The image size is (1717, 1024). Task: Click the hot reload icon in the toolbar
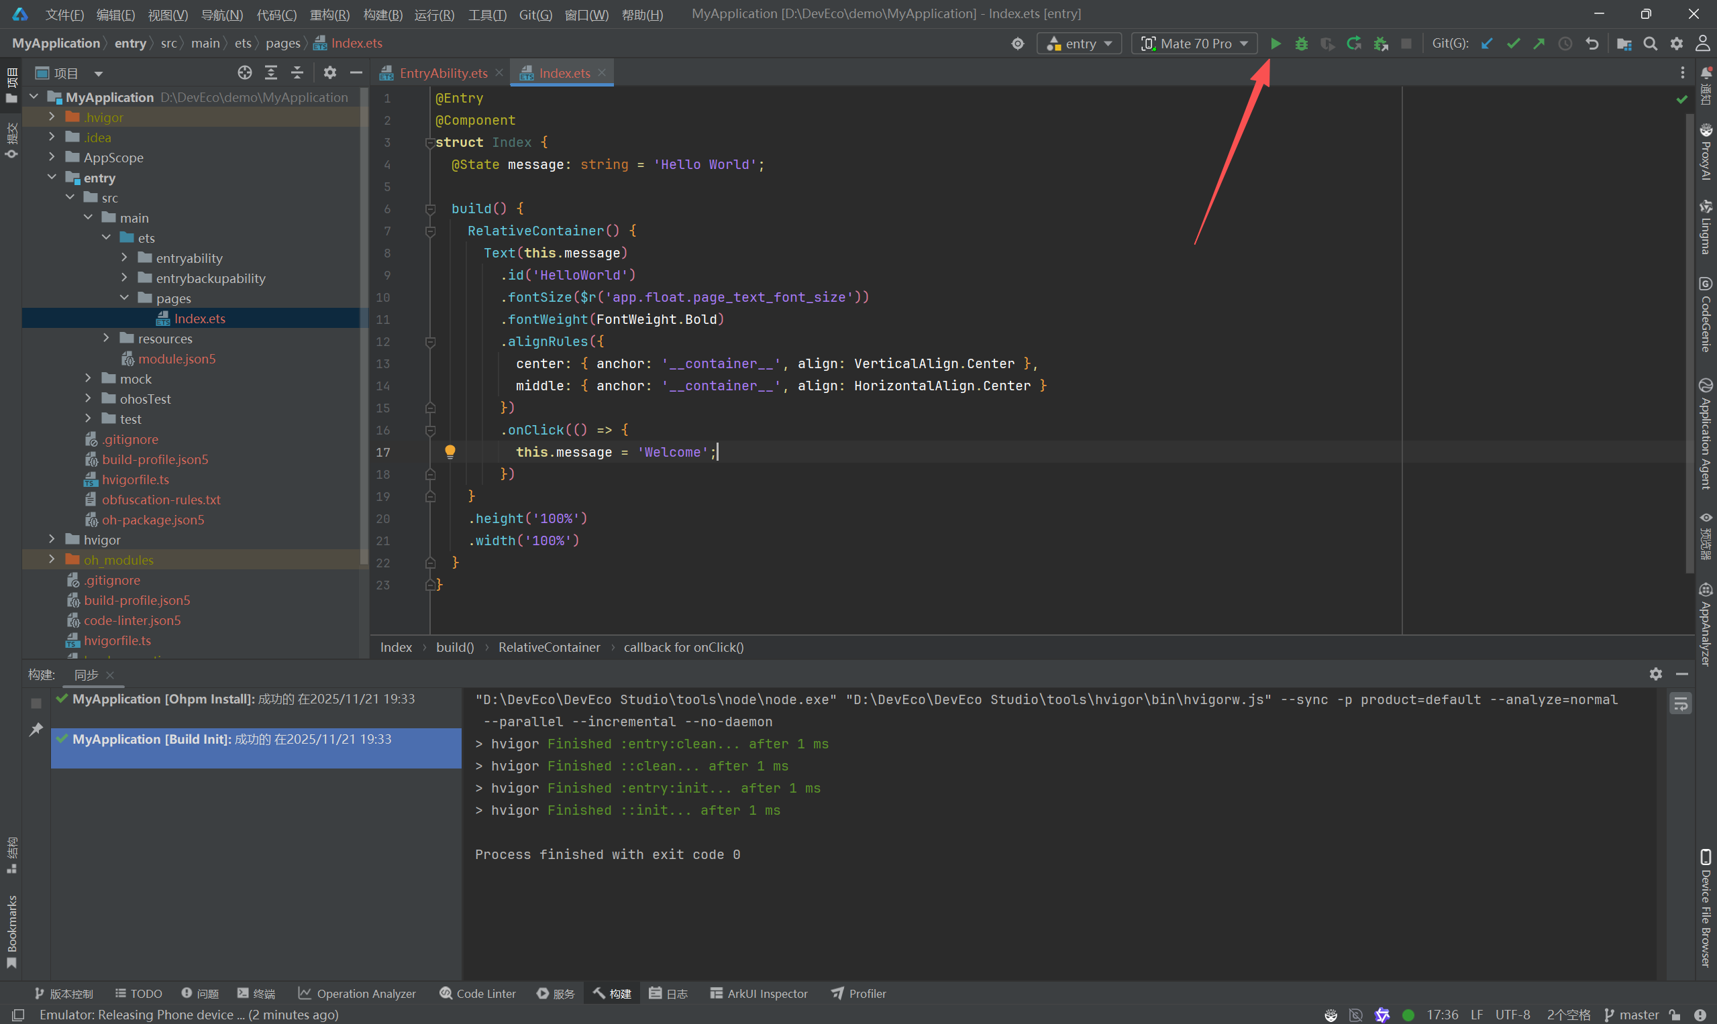tap(1355, 44)
